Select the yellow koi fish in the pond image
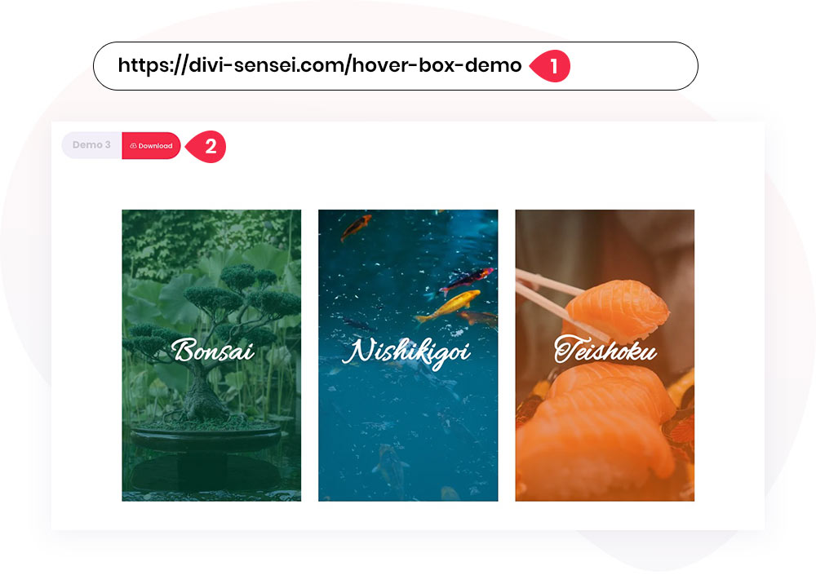 tap(449, 307)
